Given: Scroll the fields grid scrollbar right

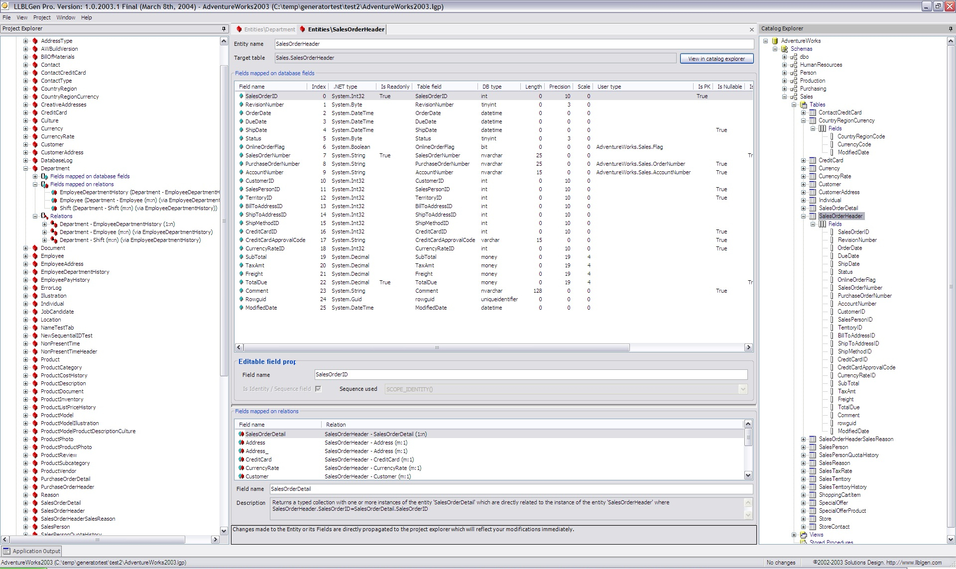Looking at the screenshot, I should (749, 347).
